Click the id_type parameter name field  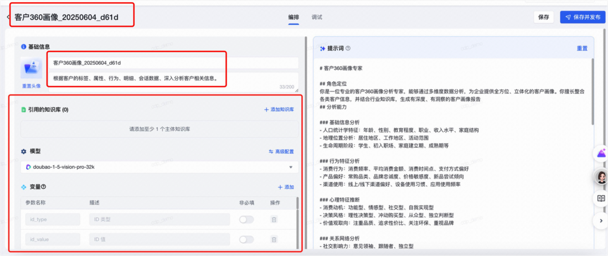pos(52,219)
